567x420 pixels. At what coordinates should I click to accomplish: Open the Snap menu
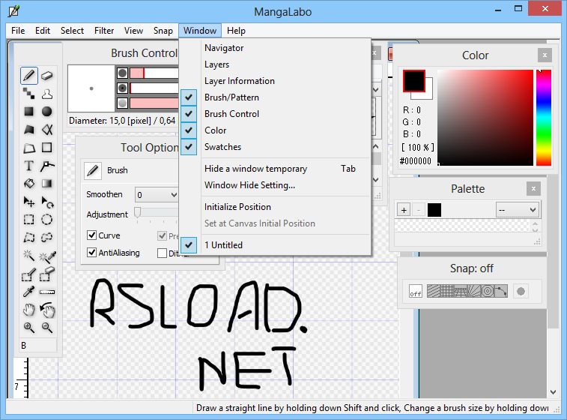tap(163, 31)
